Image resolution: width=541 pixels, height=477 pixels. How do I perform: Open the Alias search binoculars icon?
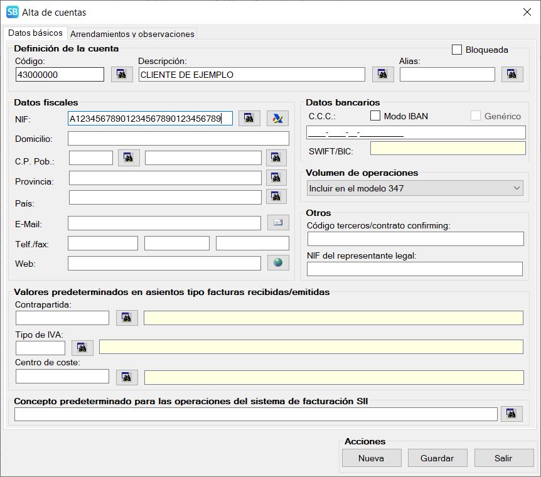tap(512, 75)
